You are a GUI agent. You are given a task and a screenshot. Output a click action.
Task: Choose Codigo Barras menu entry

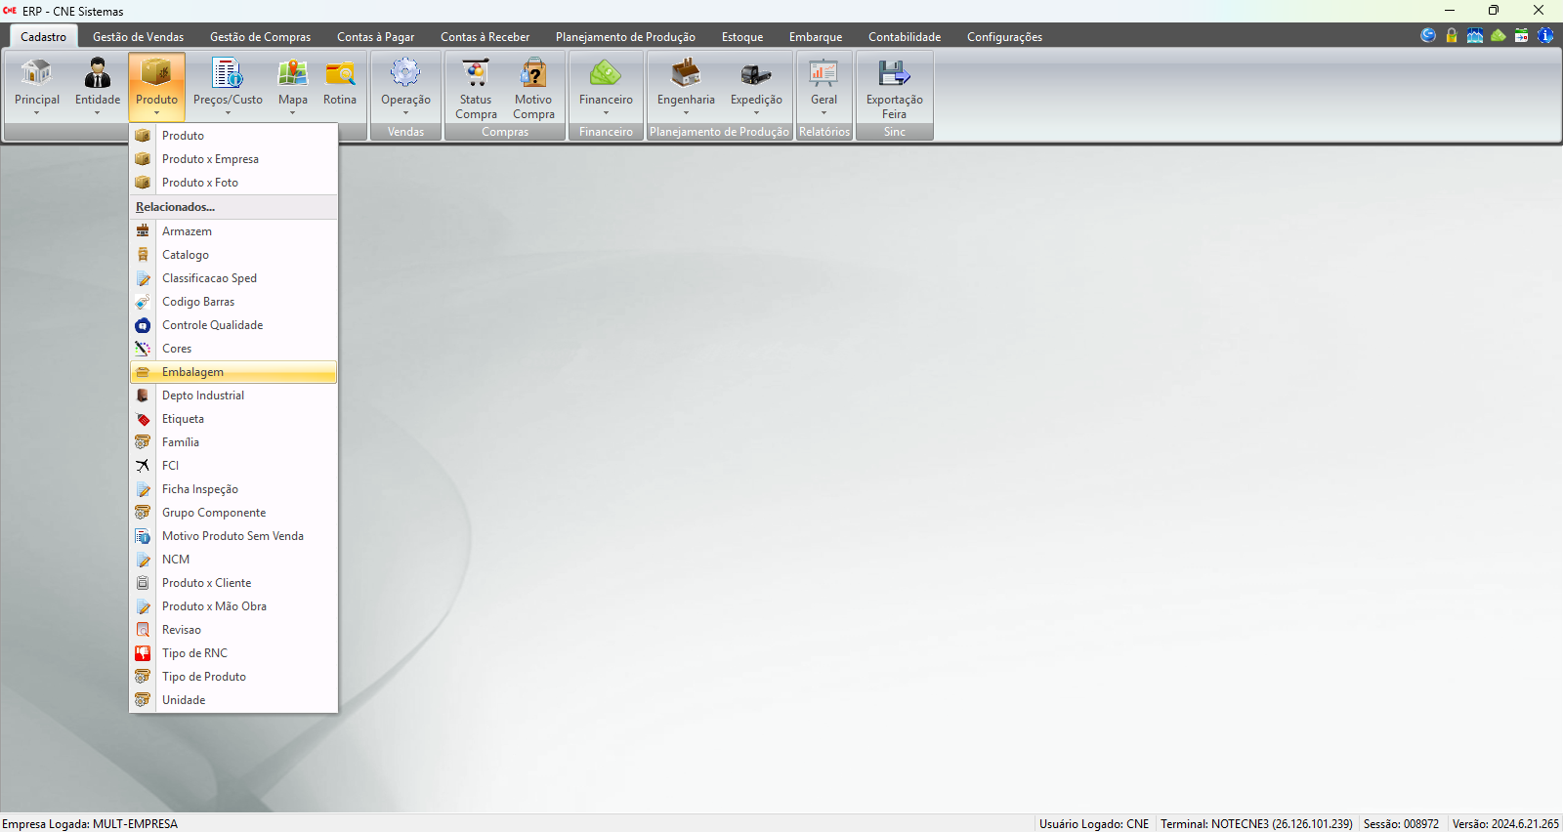coord(198,302)
